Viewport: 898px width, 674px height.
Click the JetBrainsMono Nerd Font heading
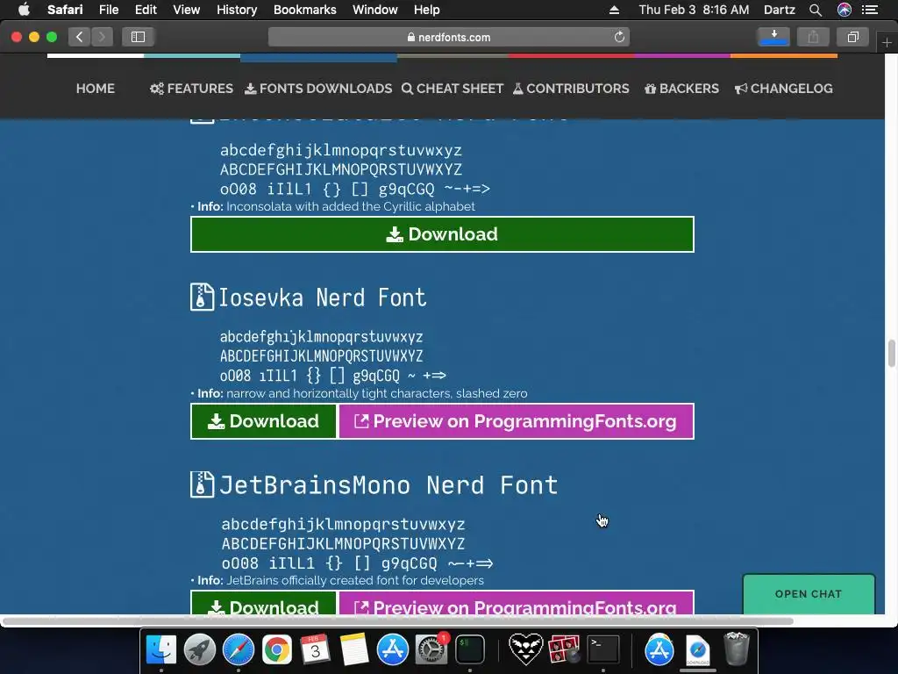388,484
